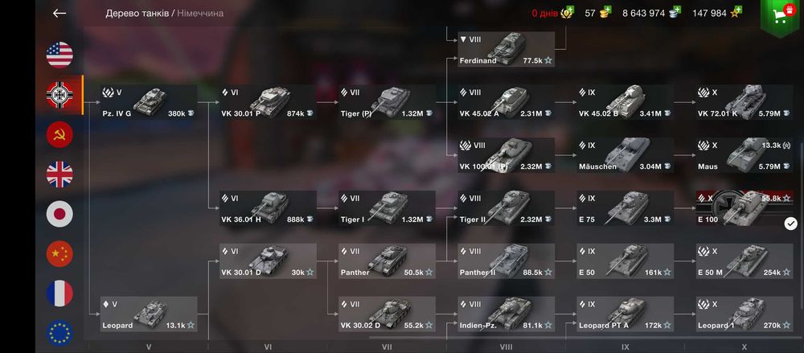Open the Ferdinand tank card
The height and width of the screenshot is (353, 804).
click(506, 49)
